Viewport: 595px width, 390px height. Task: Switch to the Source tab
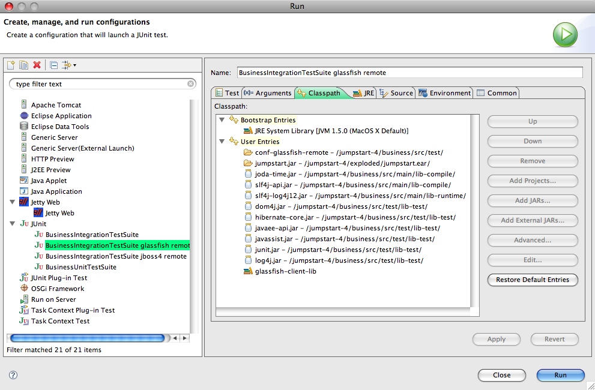pos(396,93)
